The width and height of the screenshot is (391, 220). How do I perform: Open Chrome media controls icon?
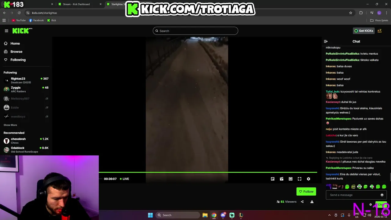pyautogui.click(x=372, y=13)
